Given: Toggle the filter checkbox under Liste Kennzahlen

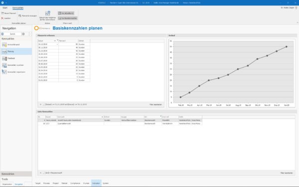Looking at the screenshot, I should [x=44, y=173].
